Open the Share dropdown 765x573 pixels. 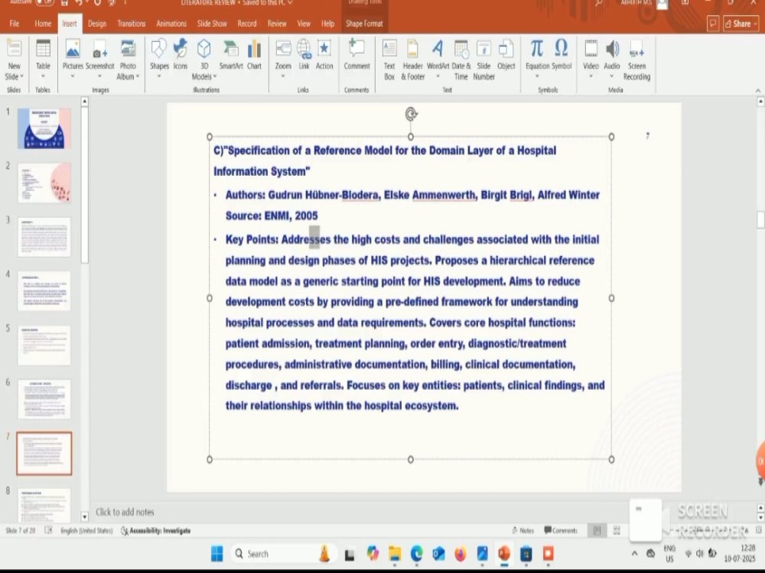pos(741,24)
